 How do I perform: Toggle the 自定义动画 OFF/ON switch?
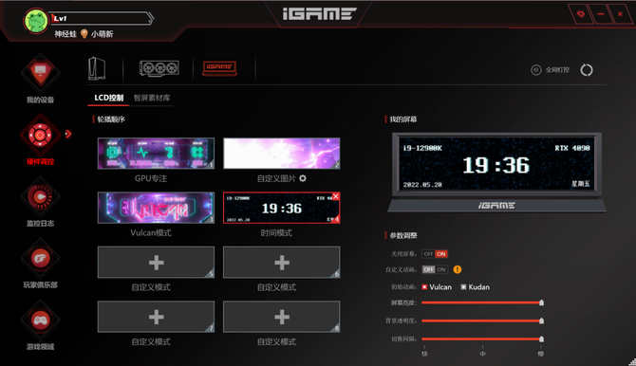[x=435, y=269]
